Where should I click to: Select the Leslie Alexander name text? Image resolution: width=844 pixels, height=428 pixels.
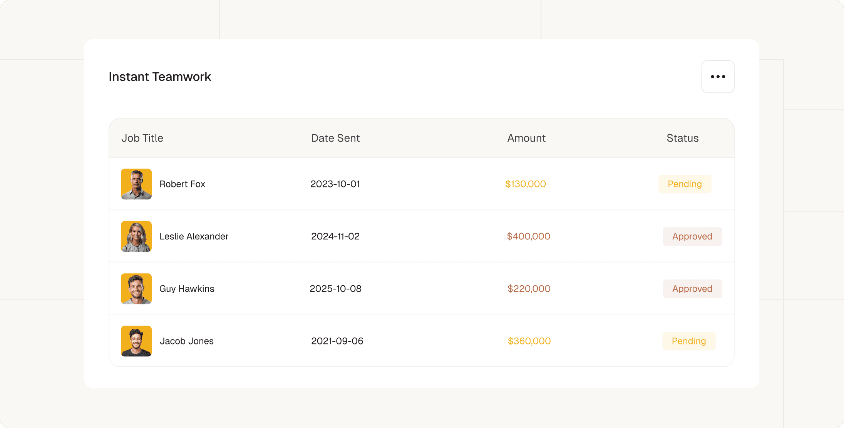(194, 236)
